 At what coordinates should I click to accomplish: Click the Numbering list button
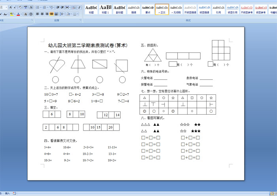[44, 7]
